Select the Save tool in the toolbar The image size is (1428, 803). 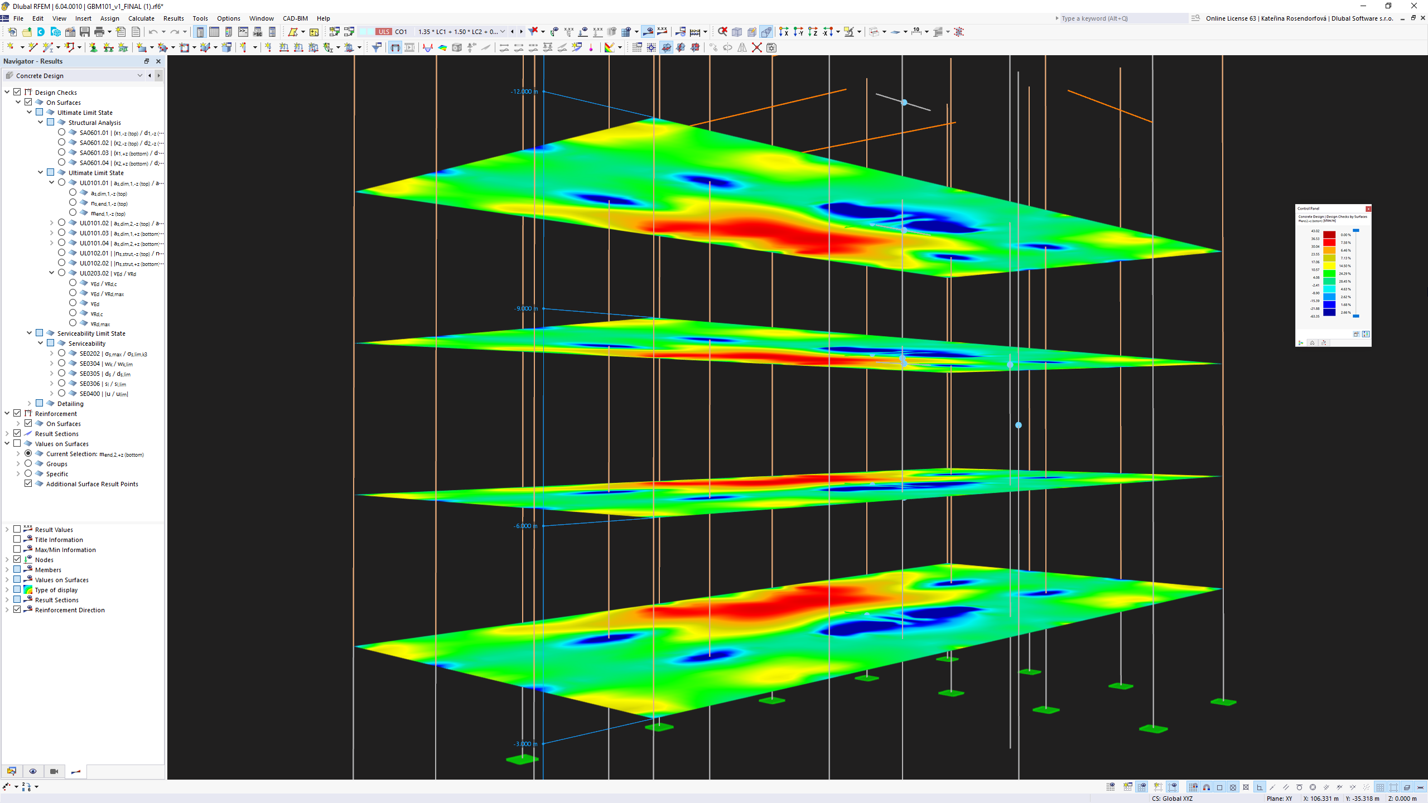coord(85,32)
